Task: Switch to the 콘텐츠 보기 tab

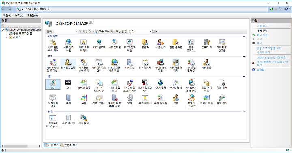Action: click(x=69, y=145)
